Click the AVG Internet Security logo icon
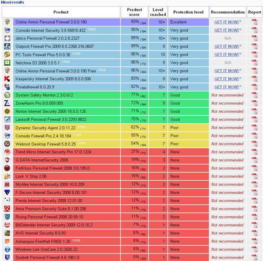Screen dimensions: 263x261 (7, 233)
